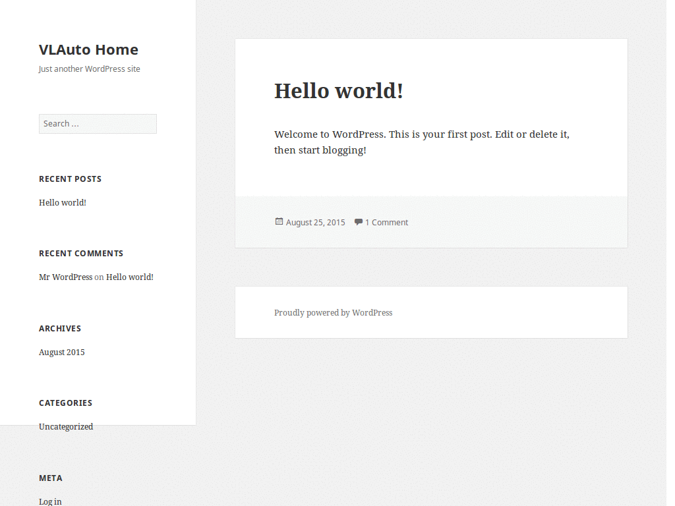Open Mr WordPress commenter link
675x506 pixels.
click(65, 277)
